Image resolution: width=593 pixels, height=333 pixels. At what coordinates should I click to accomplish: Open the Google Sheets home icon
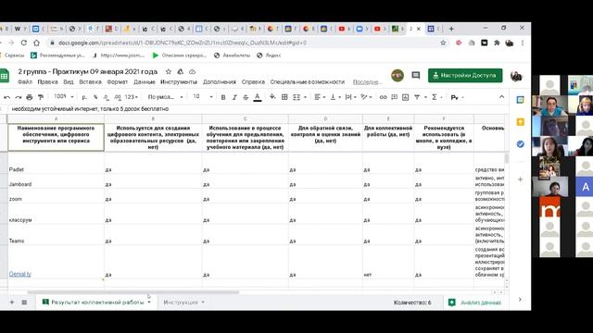[x=4, y=76]
